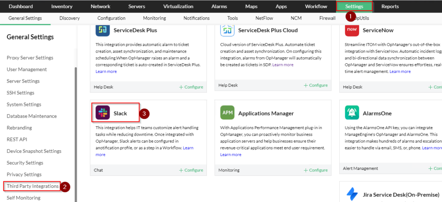The width and height of the screenshot is (442, 202).
Task: Click the Jira Service Desk(On-Premise) title
Action: pos(401,195)
